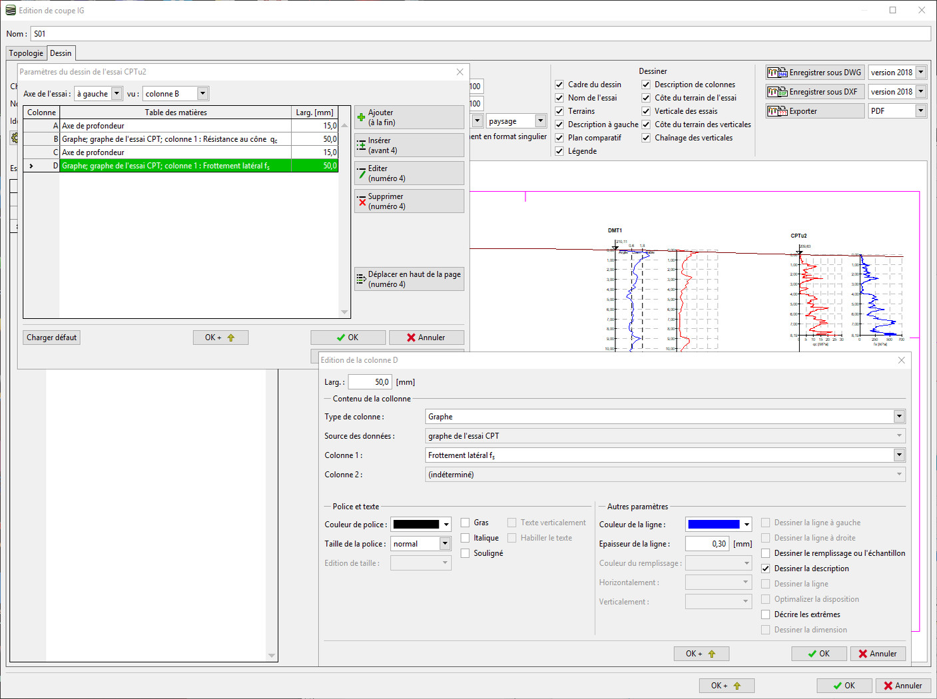Click Annuler in Edition de la colonne D

point(878,654)
